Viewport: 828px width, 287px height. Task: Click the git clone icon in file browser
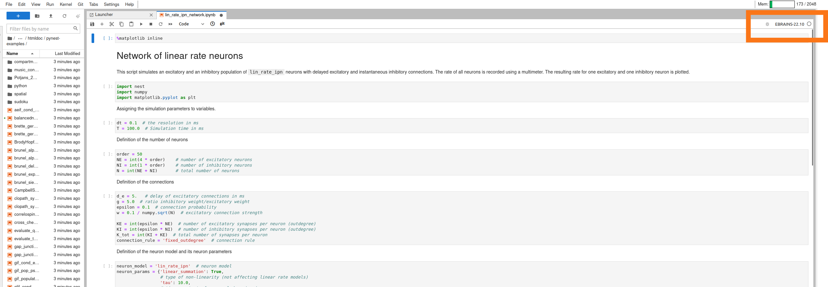click(x=78, y=16)
